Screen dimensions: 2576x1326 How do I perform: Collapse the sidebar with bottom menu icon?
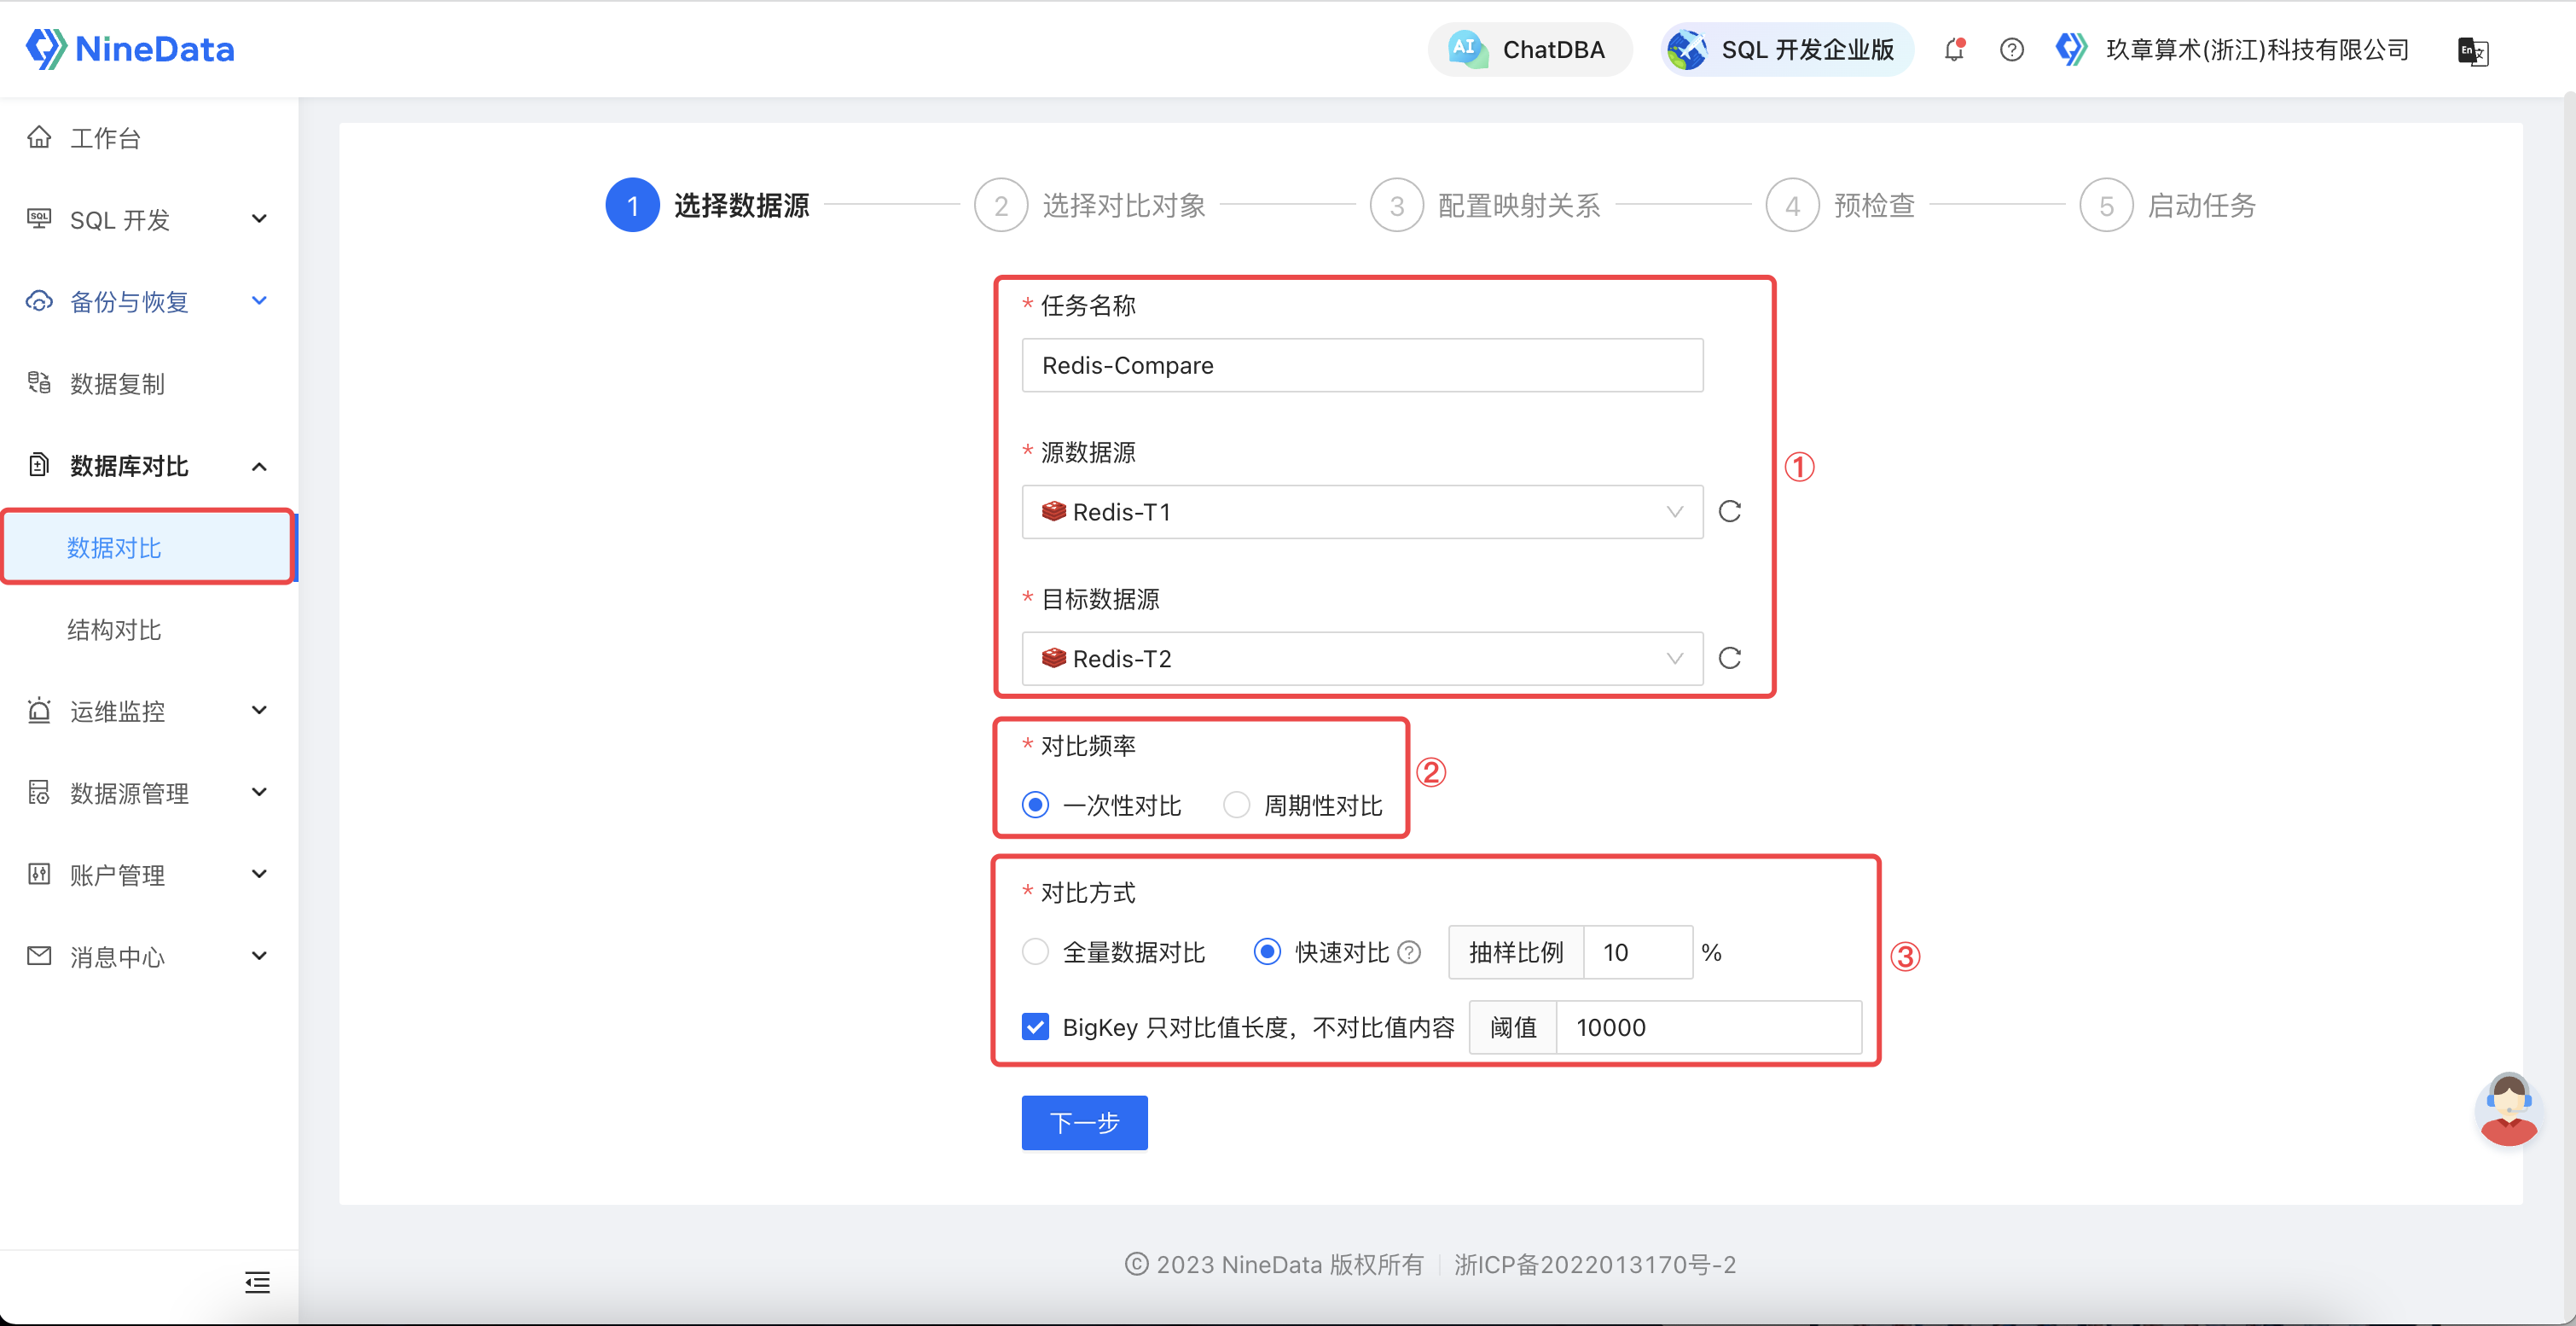257,1282
